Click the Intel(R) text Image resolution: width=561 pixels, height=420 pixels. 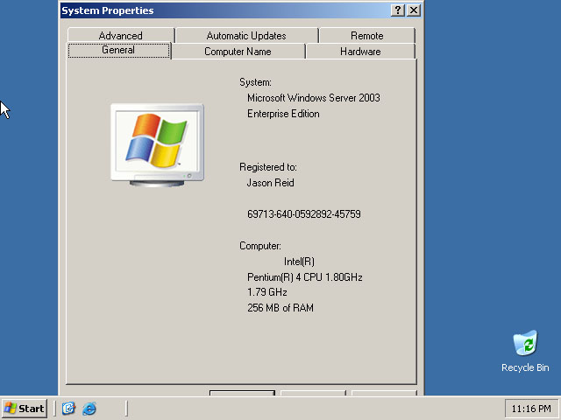tap(299, 262)
